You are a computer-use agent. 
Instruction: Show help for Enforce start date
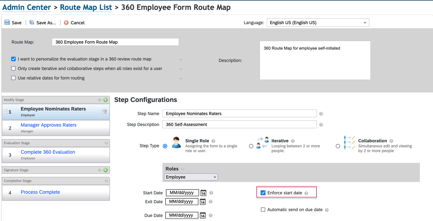point(306,193)
